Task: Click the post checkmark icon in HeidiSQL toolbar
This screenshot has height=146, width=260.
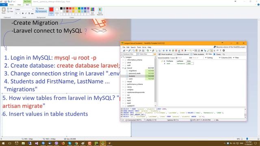Action: click(x=179, y=50)
